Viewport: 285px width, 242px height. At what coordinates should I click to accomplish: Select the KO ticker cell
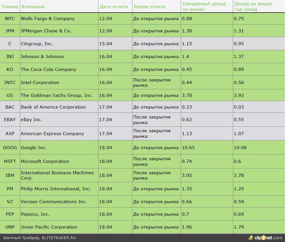[x=10, y=69]
